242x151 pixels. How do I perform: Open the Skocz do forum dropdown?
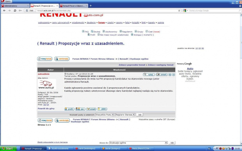click(138, 143)
